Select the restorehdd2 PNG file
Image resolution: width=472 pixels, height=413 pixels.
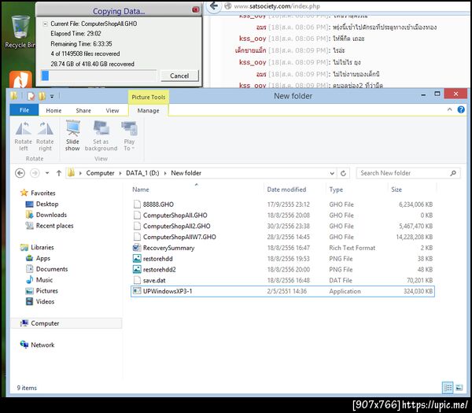click(x=282, y=269)
